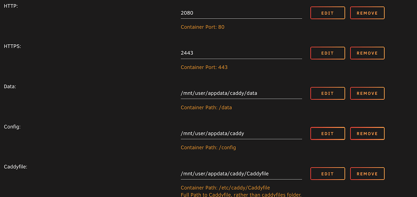This screenshot has height=197, width=417.
Task: Remove the Caddyfile path entry
Action: pyautogui.click(x=367, y=174)
